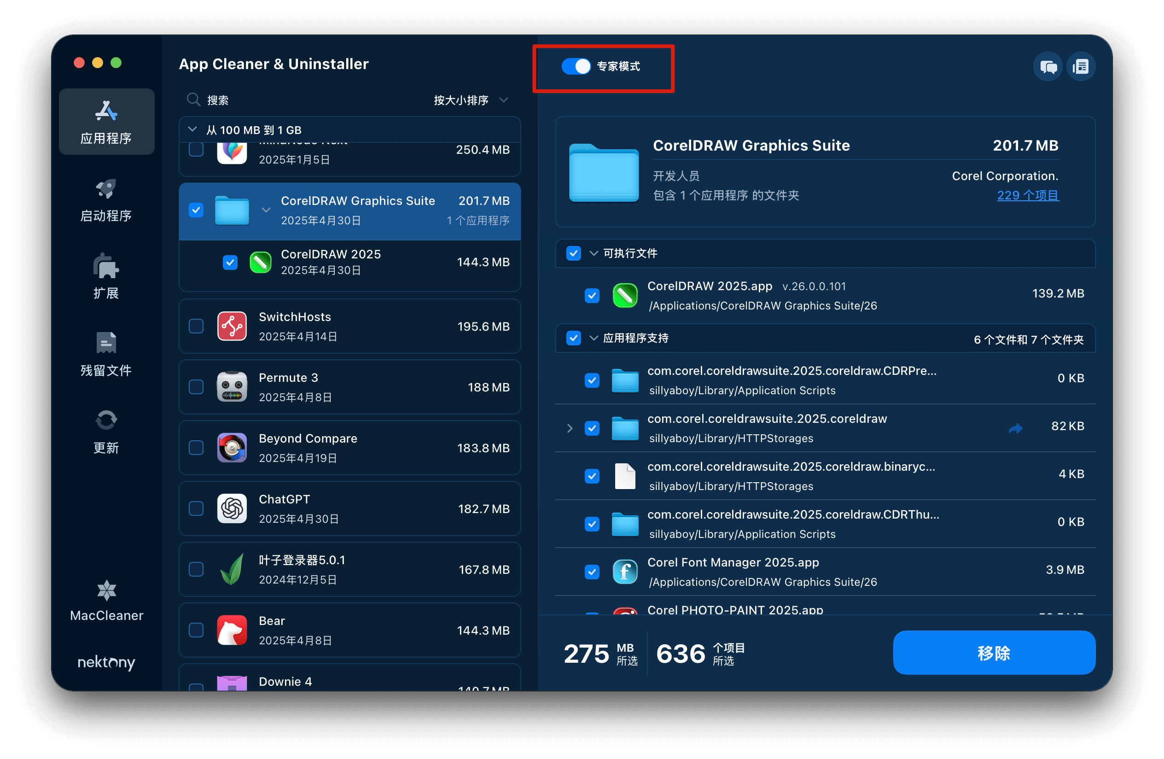This screenshot has width=1164, height=759.
Task: Expand the HTTPStorages coreldraw folder row
Action: coord(569,428)
